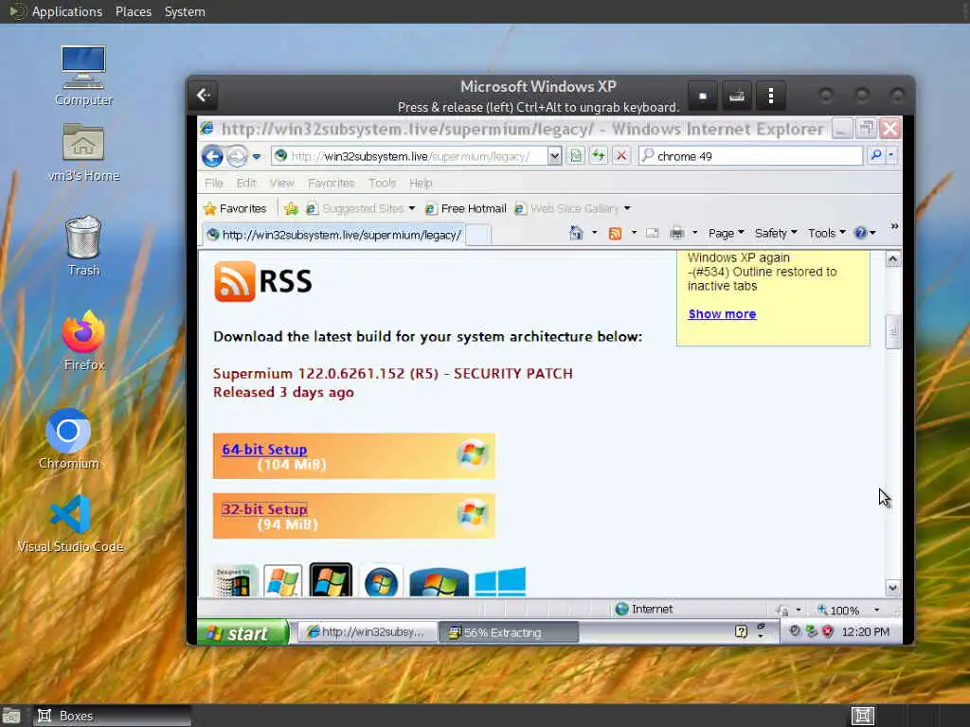Click the Boxes task in bottom panel
This screenshot has height=727, width=970.
pyautogui.click(x=112, y=716)
